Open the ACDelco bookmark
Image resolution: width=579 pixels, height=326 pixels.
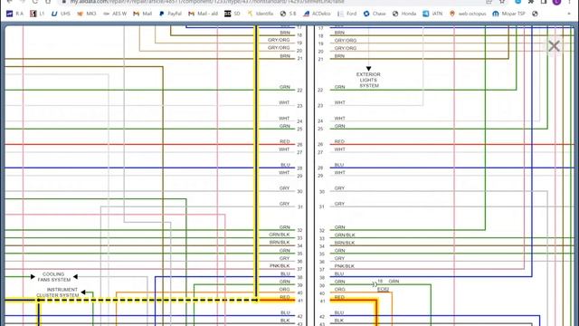click(317, 14)
